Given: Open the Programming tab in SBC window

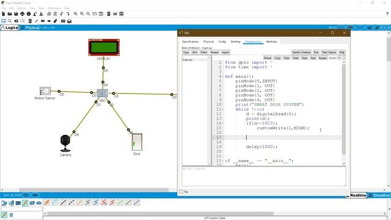Looking at the screenshot, I should (x=253, y=42).
